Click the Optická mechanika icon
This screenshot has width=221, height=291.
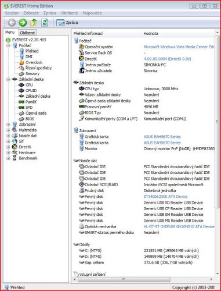tap(81, 226)
